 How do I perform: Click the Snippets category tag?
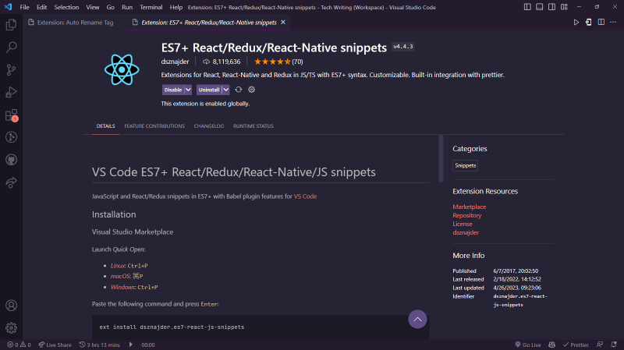click(465, 165)
